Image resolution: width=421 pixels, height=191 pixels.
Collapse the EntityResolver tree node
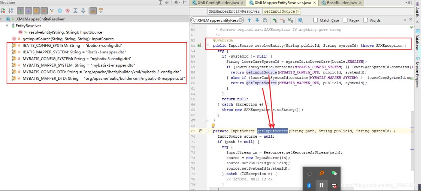[x=7, y=26]
